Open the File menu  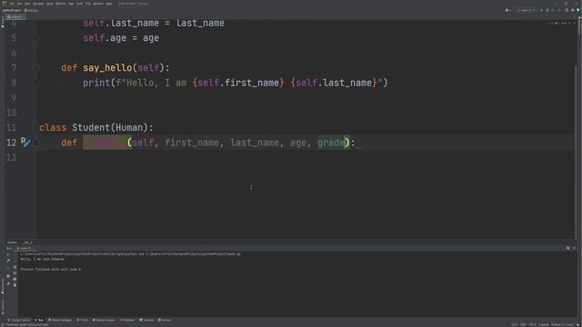point(12,4)
